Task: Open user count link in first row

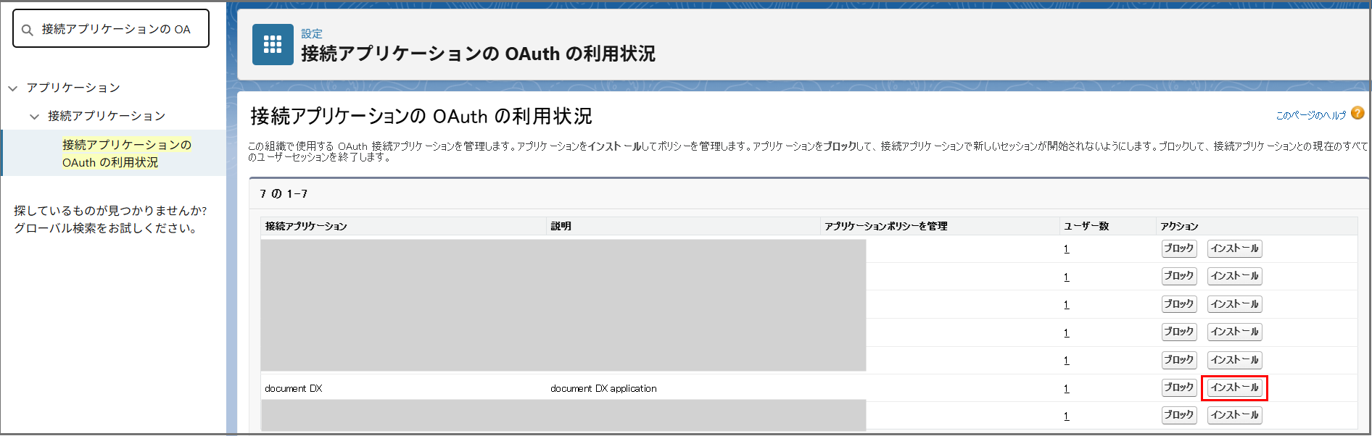Action: (x=1066, y=249)
